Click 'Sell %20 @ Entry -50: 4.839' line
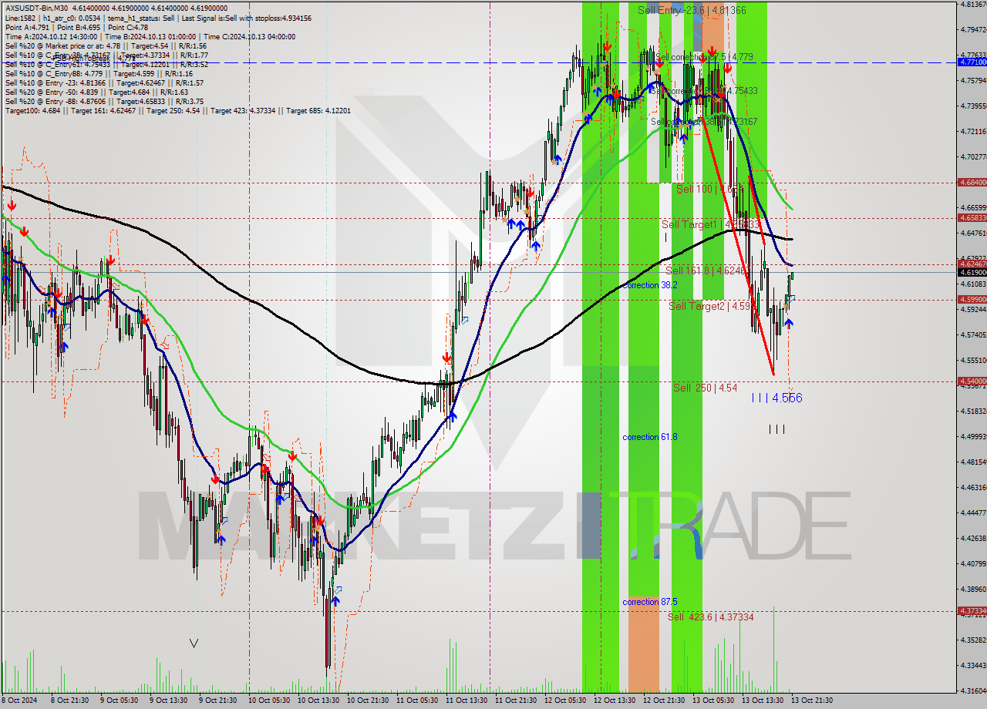The width and height of the screenshot is (987, 709). click(x=55, y=92)
